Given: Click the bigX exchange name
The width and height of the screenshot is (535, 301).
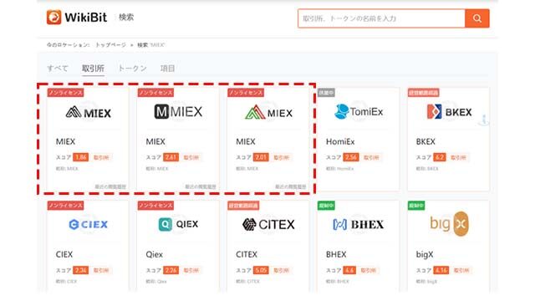Looking at the screenshot, I should pos(425,254).
